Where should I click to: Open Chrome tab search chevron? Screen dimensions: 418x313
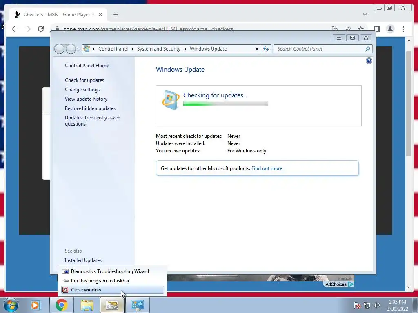[x=365, y=15]
